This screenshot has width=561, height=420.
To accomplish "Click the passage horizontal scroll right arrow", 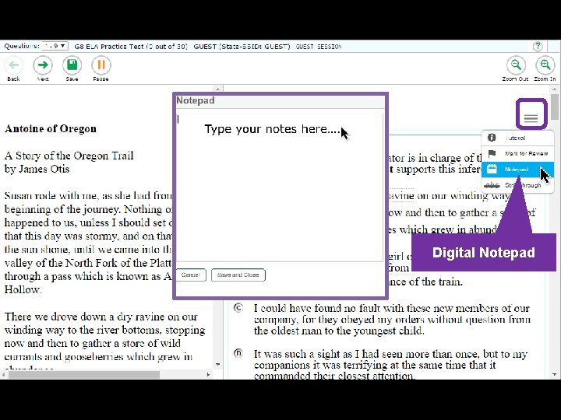I will 208,375.
